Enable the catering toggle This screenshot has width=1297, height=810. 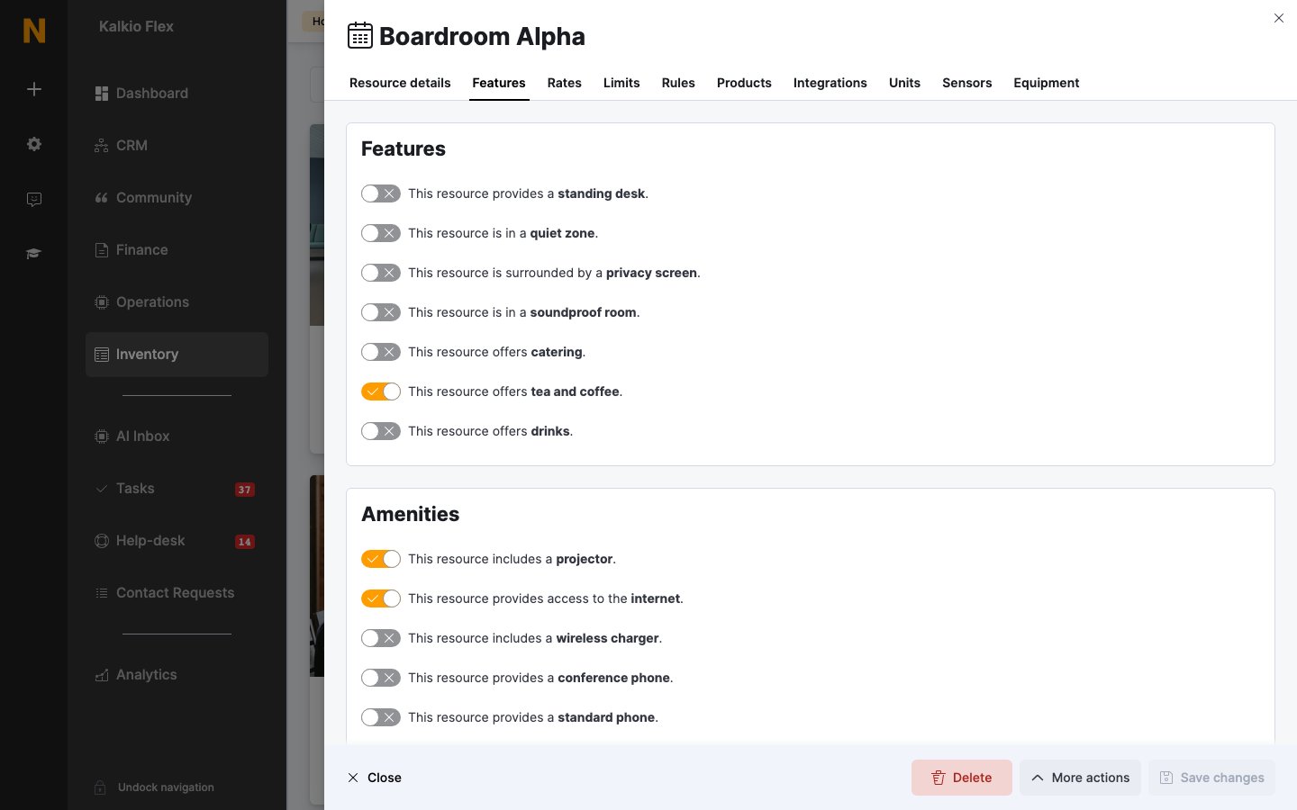point(381,352)
